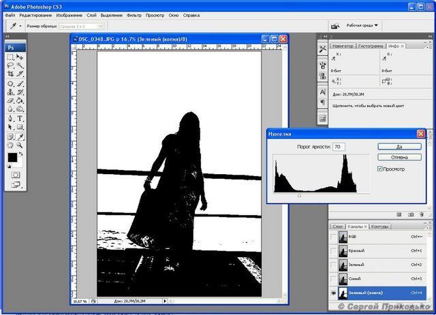436x315 pixels.
Task: Click the threshold slider handle under histogram
Action: [x=300, y=195]
